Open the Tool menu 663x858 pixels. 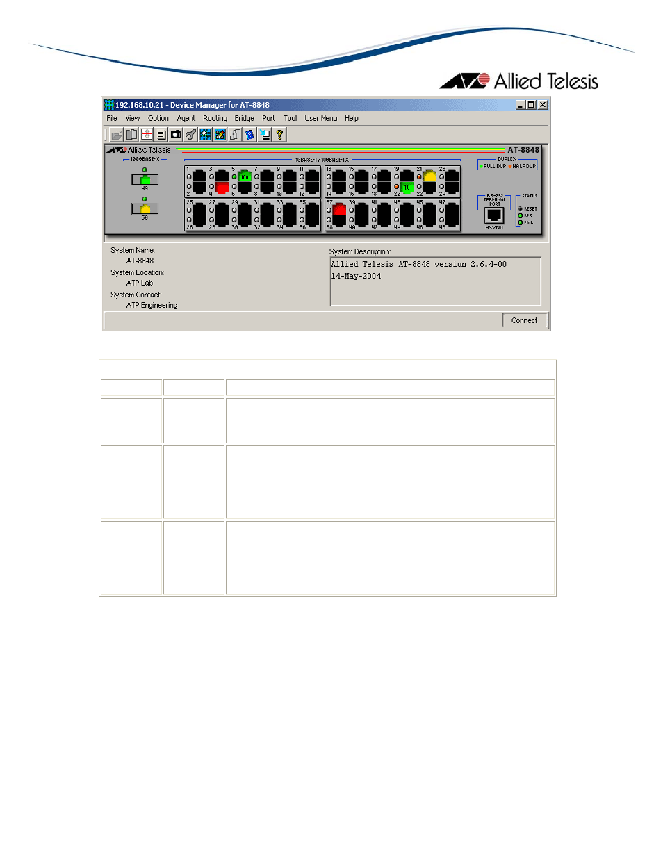[290, 118]
